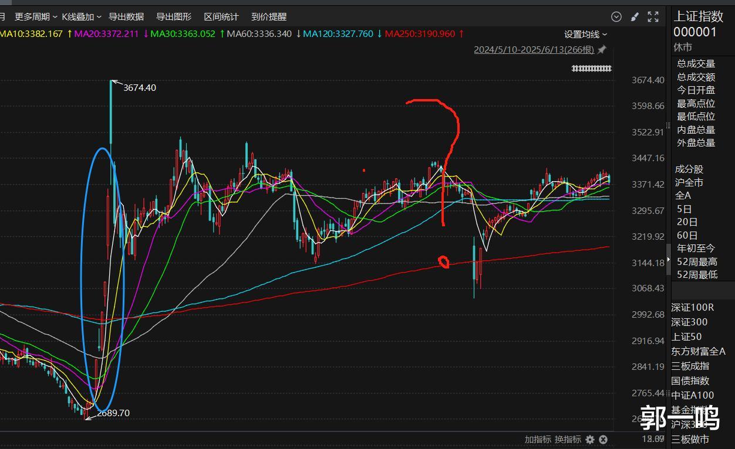Pin the date range with pushpin icon
The height and width of the screenshot is (449, 735).
pos(602,50)
